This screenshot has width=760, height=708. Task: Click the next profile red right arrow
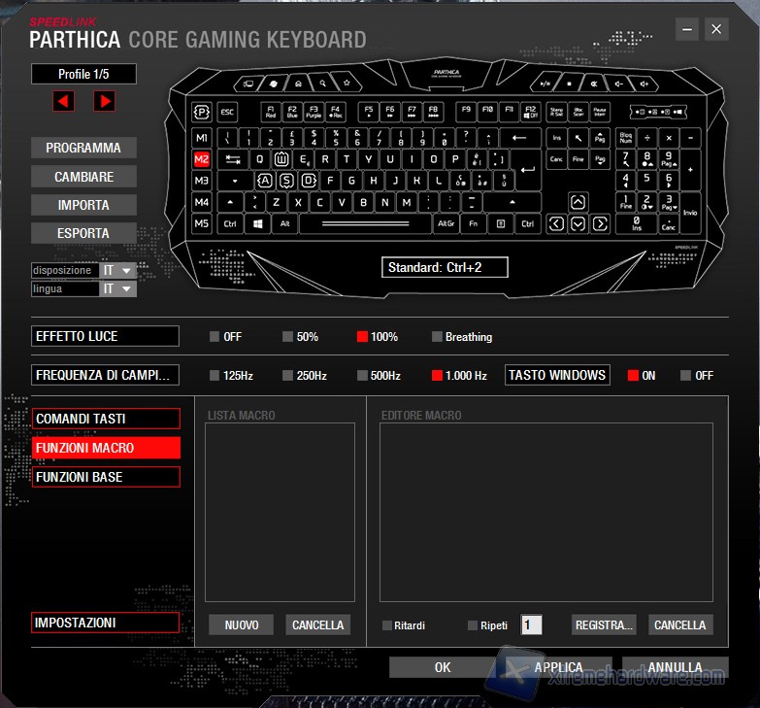[x=104, y=101]
